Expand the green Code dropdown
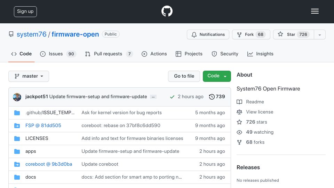This screenshot has width=334, height=188. tap(217, 76)
